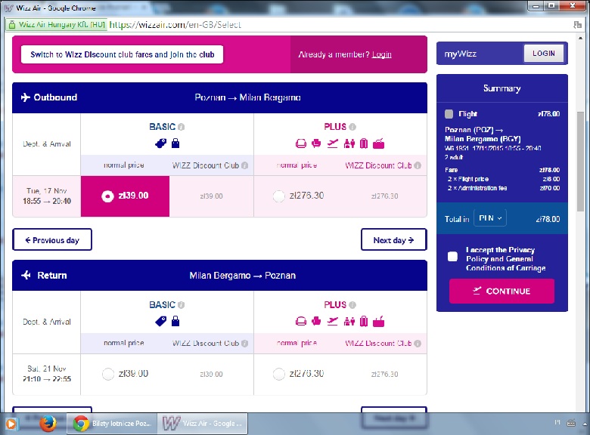Click Outbound BASIC WIZZ Discount Club info icon

pos(244,165)
